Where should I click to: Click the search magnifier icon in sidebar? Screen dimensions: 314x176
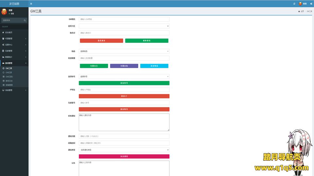point(24,20)
